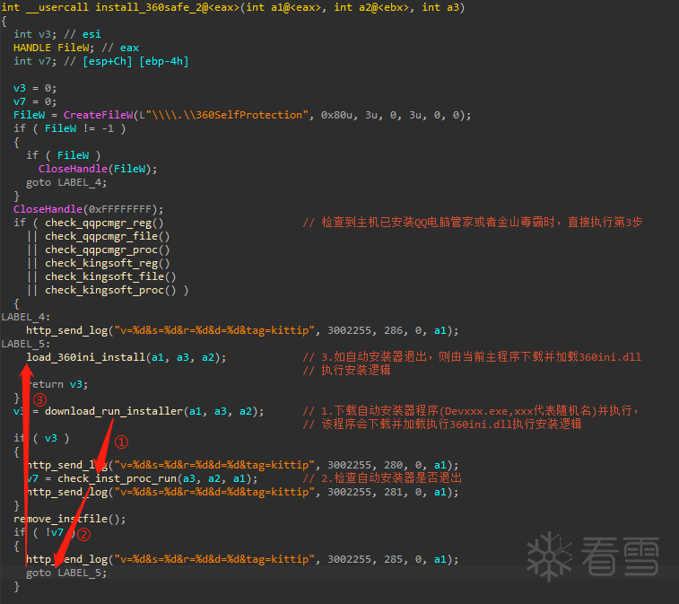
Task: Click the '[esp+Ch] [ebp-4h]' stack comment
Action: [x=136, y=61]
